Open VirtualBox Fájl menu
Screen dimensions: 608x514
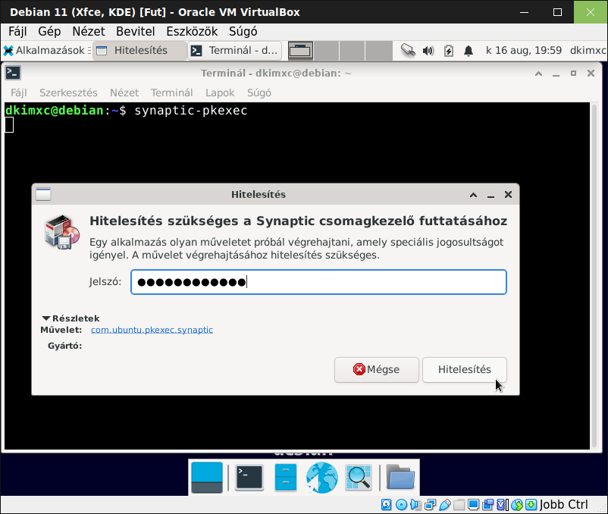click(x=17, y=31)
